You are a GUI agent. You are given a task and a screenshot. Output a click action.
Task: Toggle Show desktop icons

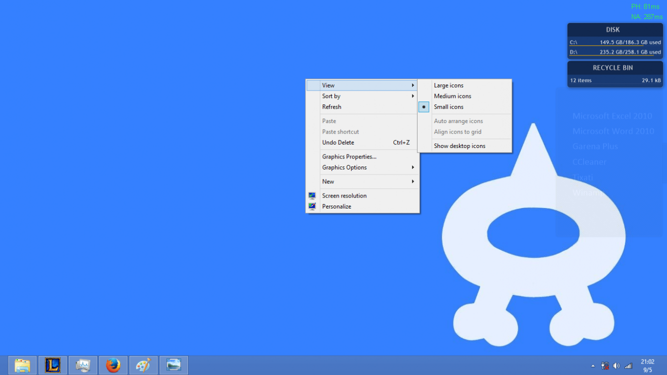pyautogui.click(x=464, y=146)
